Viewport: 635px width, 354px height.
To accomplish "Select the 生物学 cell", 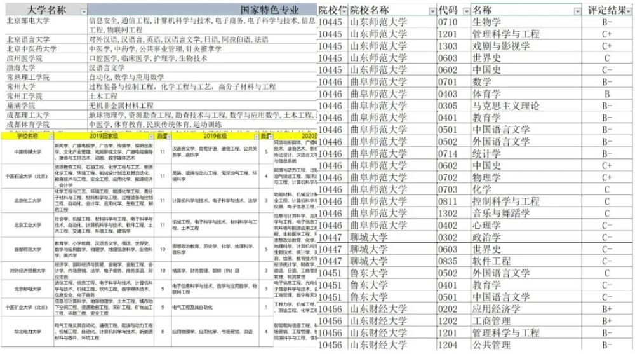I will (x=526, y=22).
